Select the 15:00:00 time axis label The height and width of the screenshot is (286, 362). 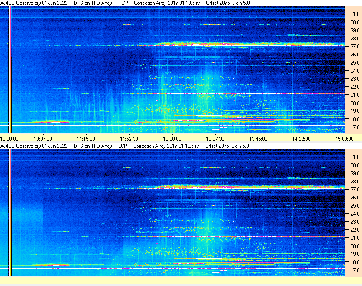click(344, 139)
